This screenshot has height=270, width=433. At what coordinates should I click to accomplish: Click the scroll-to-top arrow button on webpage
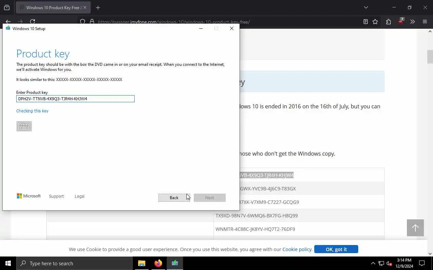pos(415,227)
